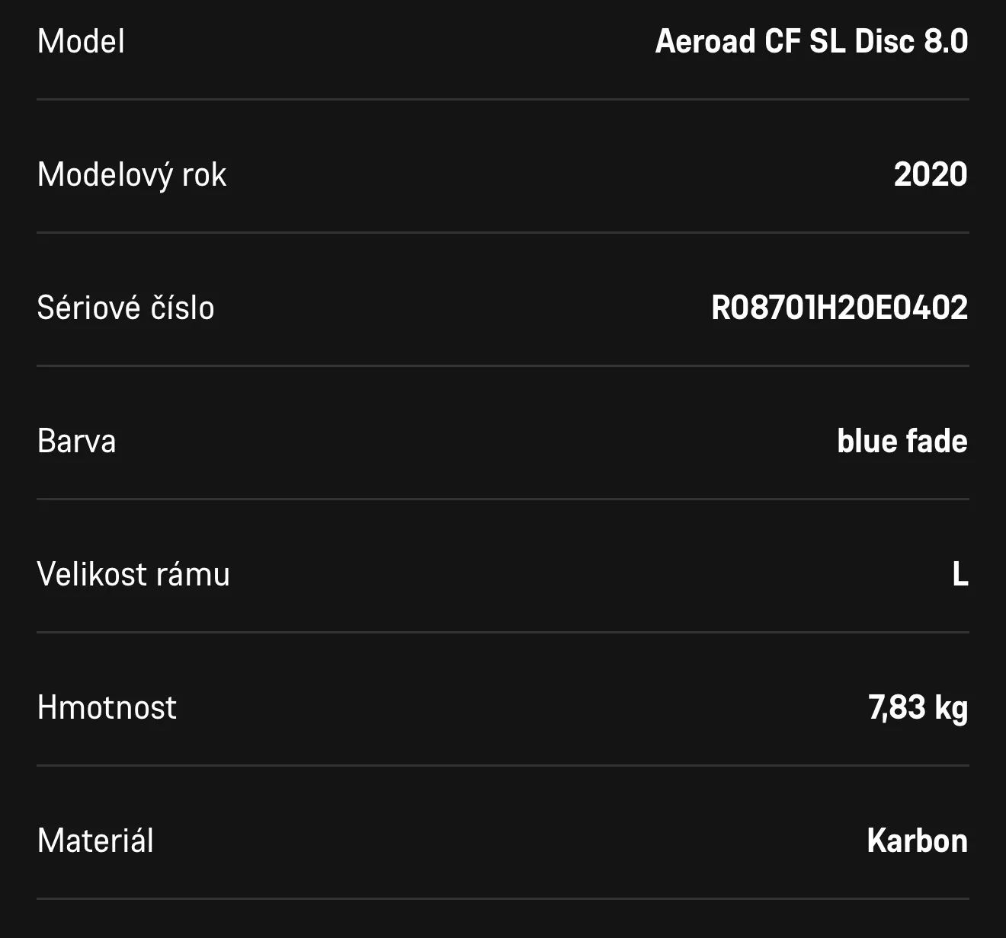Select the weight value 7,83 kg
Viewport: 1006px width, 938px height.
tap(918, 707)
